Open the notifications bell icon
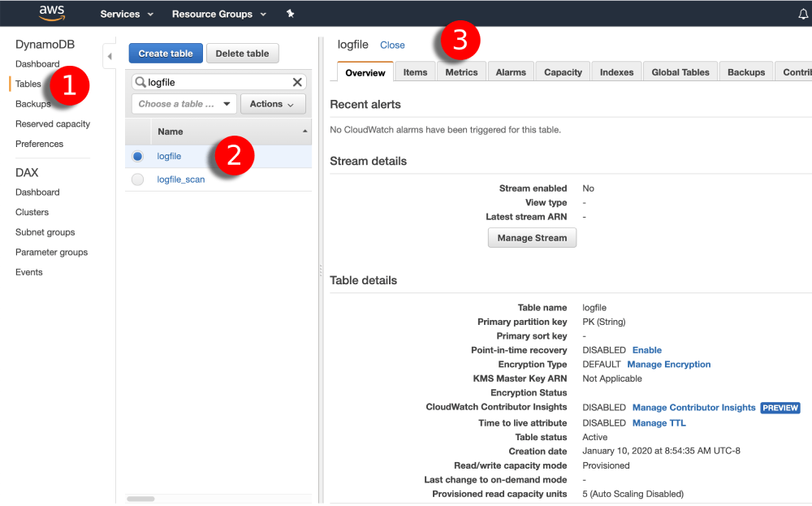 pyautogui.click(x=803, y=14)
